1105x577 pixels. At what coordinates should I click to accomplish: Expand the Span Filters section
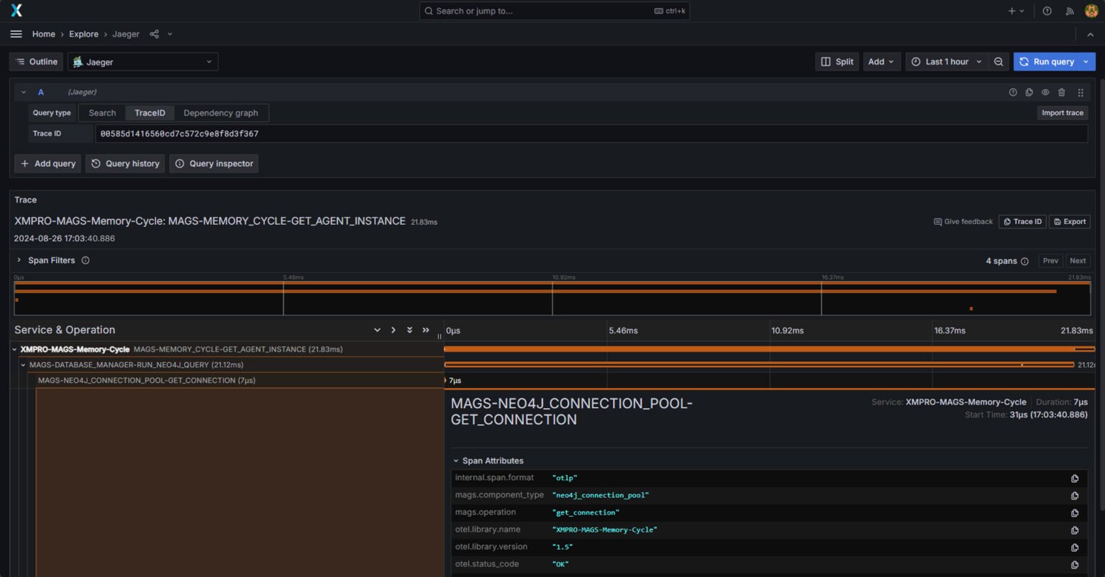51,260
